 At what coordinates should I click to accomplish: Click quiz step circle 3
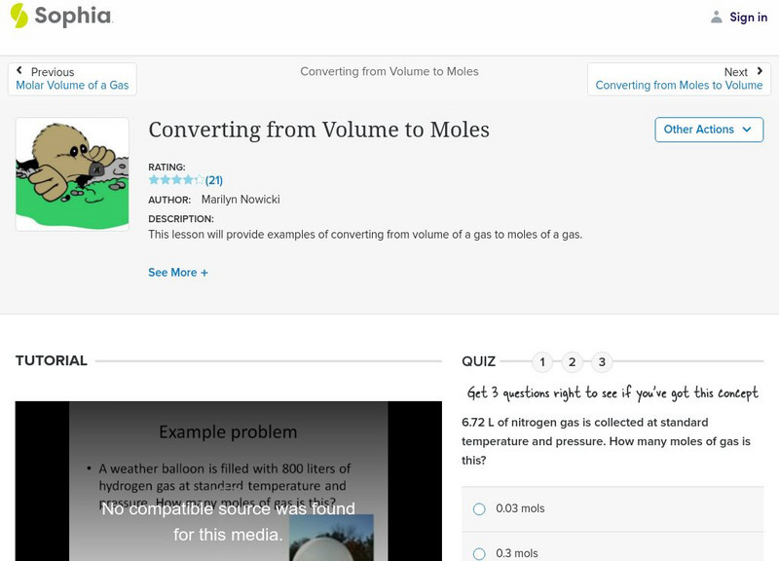pyautogui.click(x=603, y=360)
